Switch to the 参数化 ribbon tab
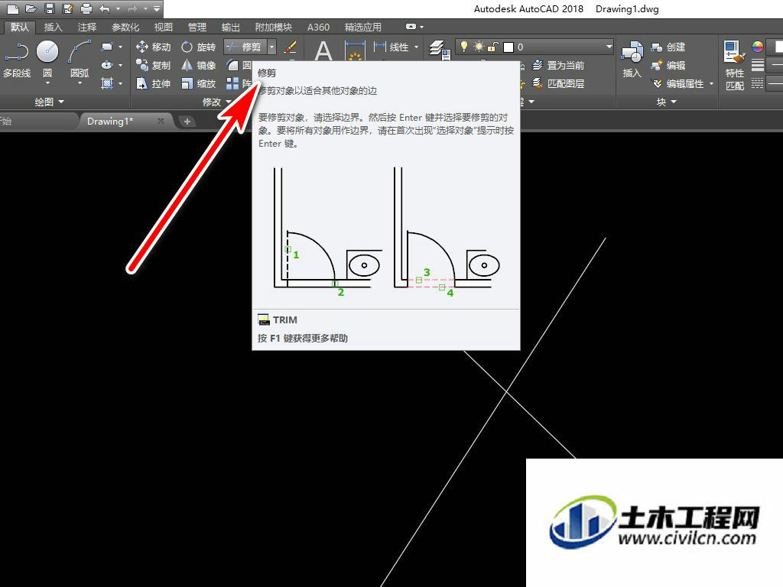The height and width of the screenshot is (587, 783). [x=125, y=27]
